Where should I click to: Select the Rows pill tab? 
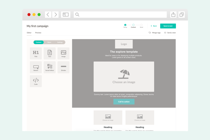pyautogui.click(x=49, y=42)
